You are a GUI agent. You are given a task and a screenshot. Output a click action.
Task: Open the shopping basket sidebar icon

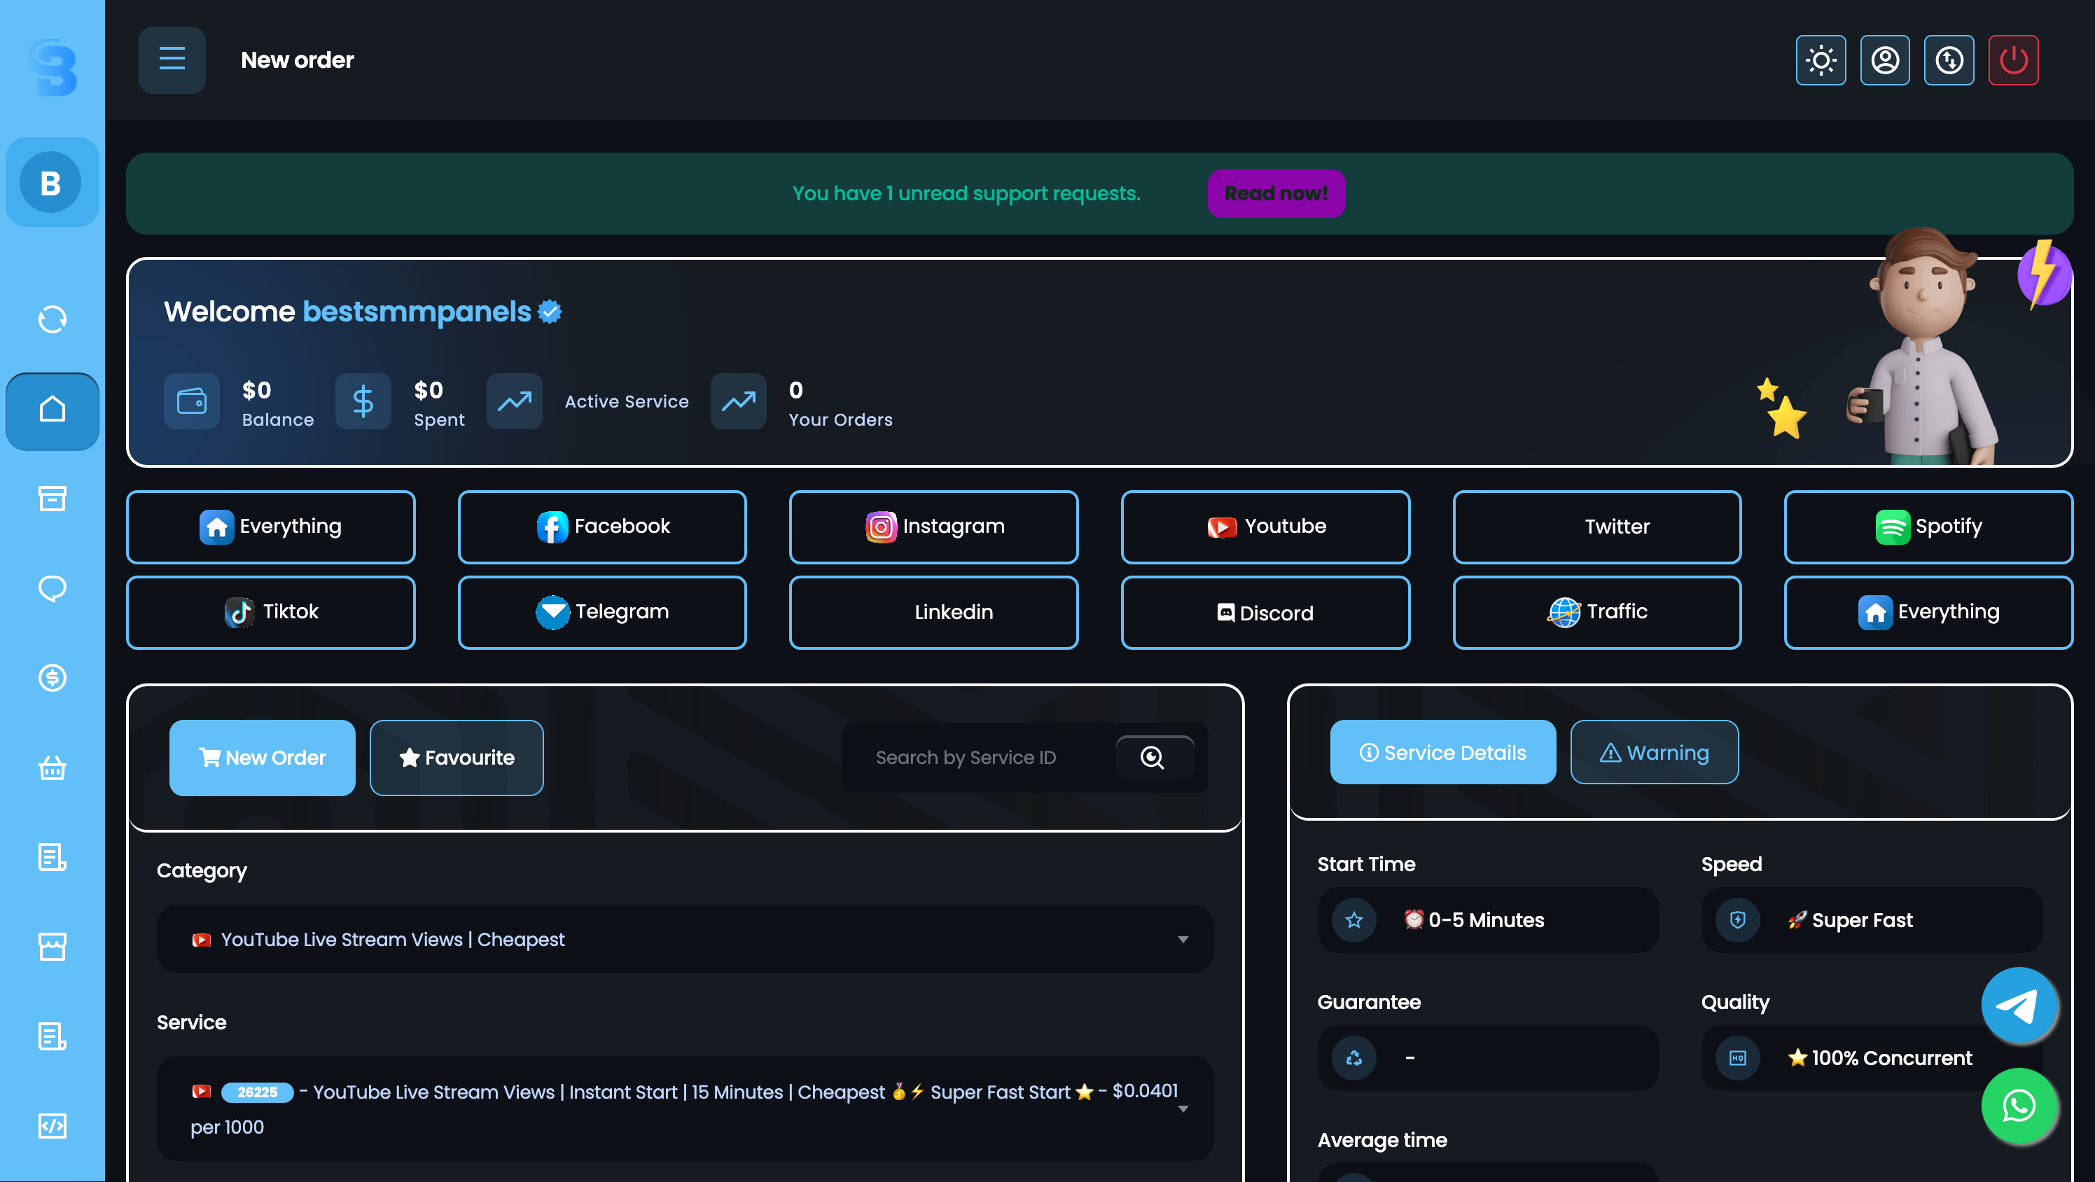click(x=52, y=767)
